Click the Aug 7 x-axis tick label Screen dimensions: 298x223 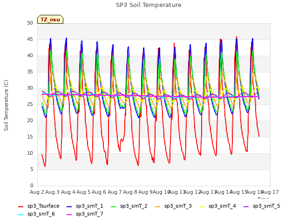pos(115,192)
